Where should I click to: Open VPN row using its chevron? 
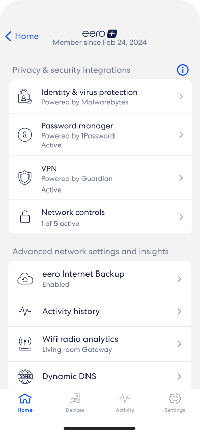pyautogui.click(x=181, y=178)
